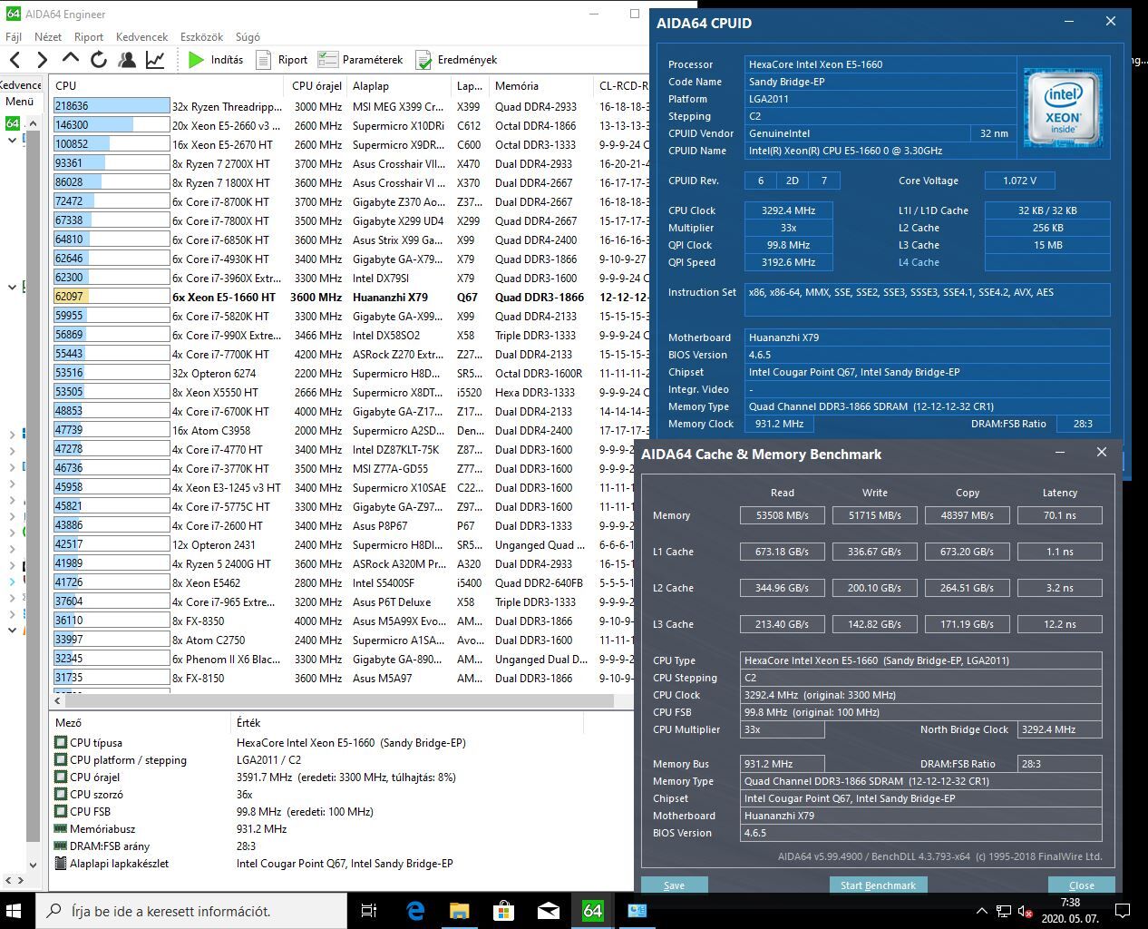1148x929 pixels.
Task: Open the Nézet menu
Action: (48, 37)
